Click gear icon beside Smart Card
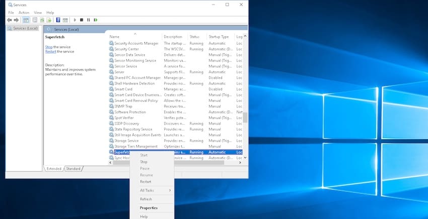 [111, 89]
